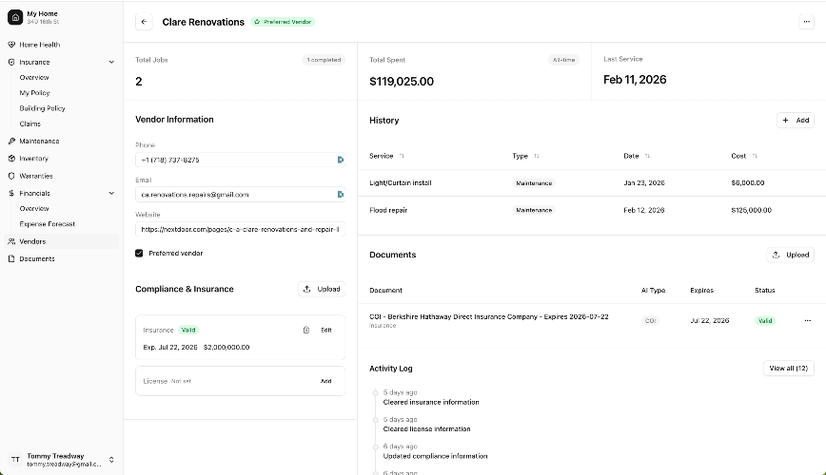Delete the insurance record via trash icon
826x475 pixels.
click(305, 330)
